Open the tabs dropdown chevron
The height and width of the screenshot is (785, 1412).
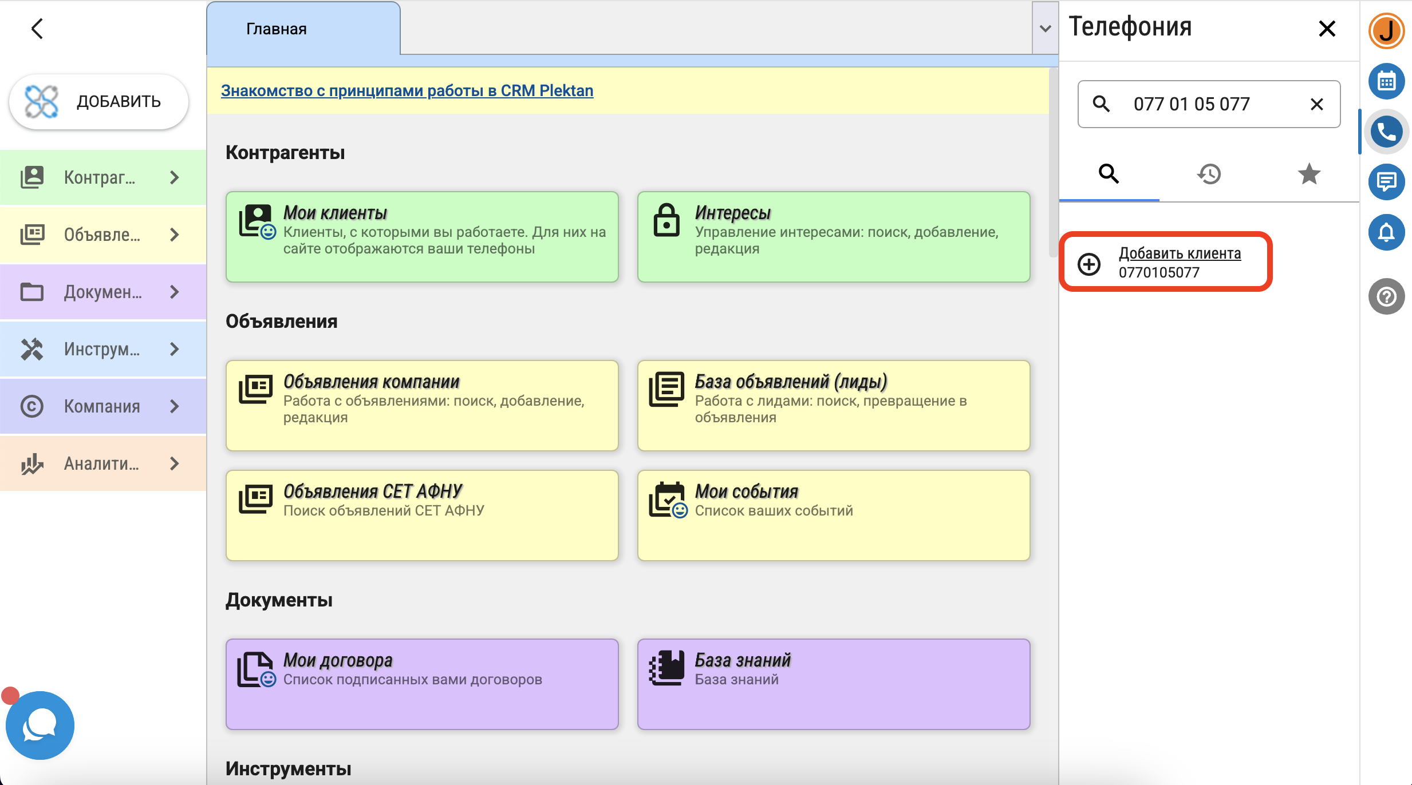1045,29
